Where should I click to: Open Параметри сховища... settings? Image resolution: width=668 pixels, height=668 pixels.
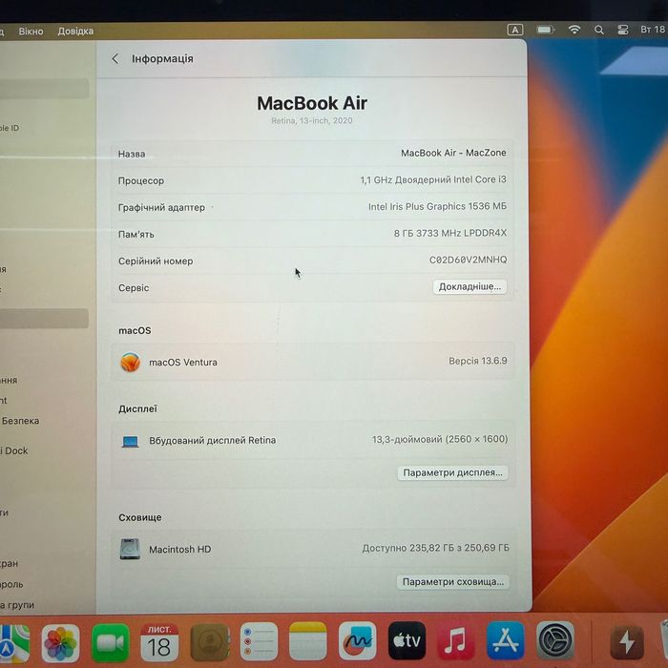tap(453, 581)
